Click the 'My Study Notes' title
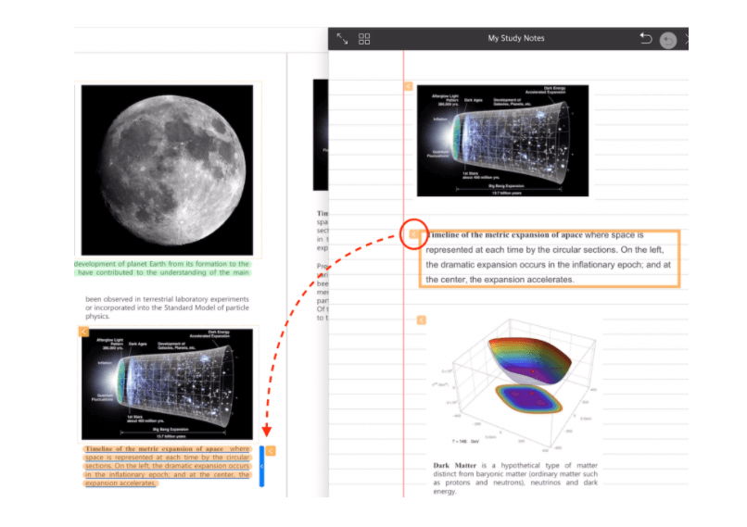Image resolution: width=747 pixels, height=527 pixels. pyautogui.click(x=516, y=38)
